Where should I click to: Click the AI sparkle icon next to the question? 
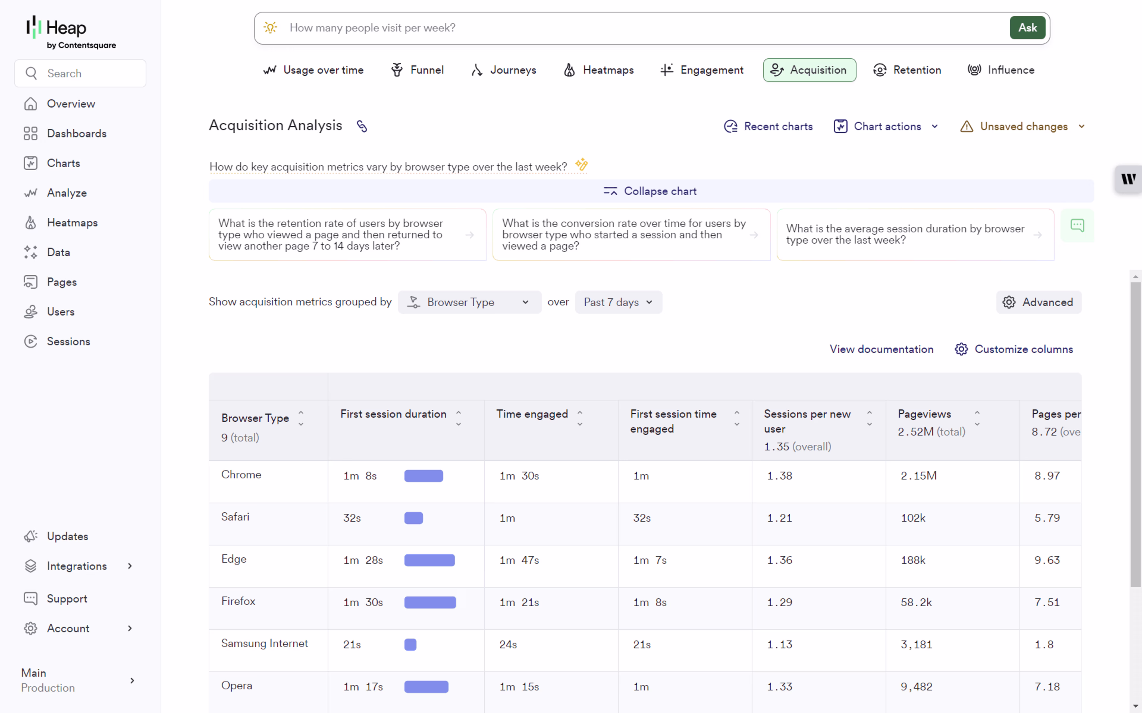click(x=581, y=165)
